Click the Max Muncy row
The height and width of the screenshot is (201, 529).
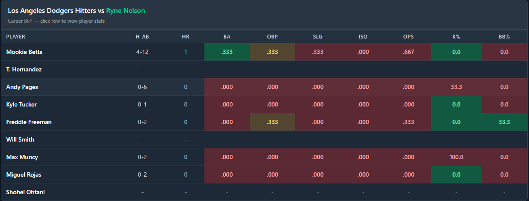pyautogui.click(x=22, y=157)
